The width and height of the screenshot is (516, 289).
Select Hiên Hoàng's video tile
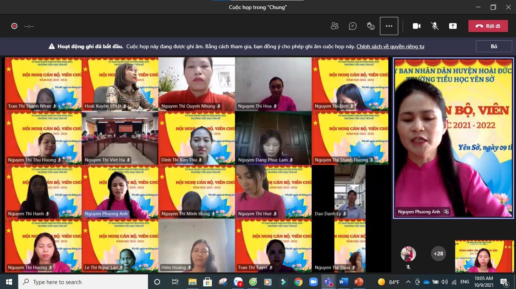click(x=196, y=246)
